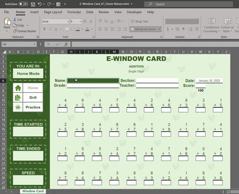The image size is (239, 194).
Task: Open the number format combo box
Action: pyautogui.click(x=182, y=22)
